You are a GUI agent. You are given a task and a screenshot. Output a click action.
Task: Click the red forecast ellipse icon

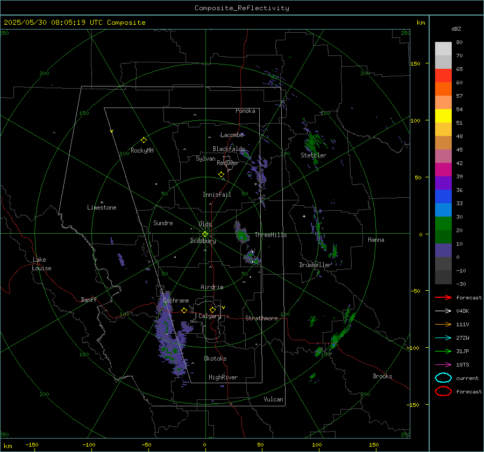click(x=443, y=391)
